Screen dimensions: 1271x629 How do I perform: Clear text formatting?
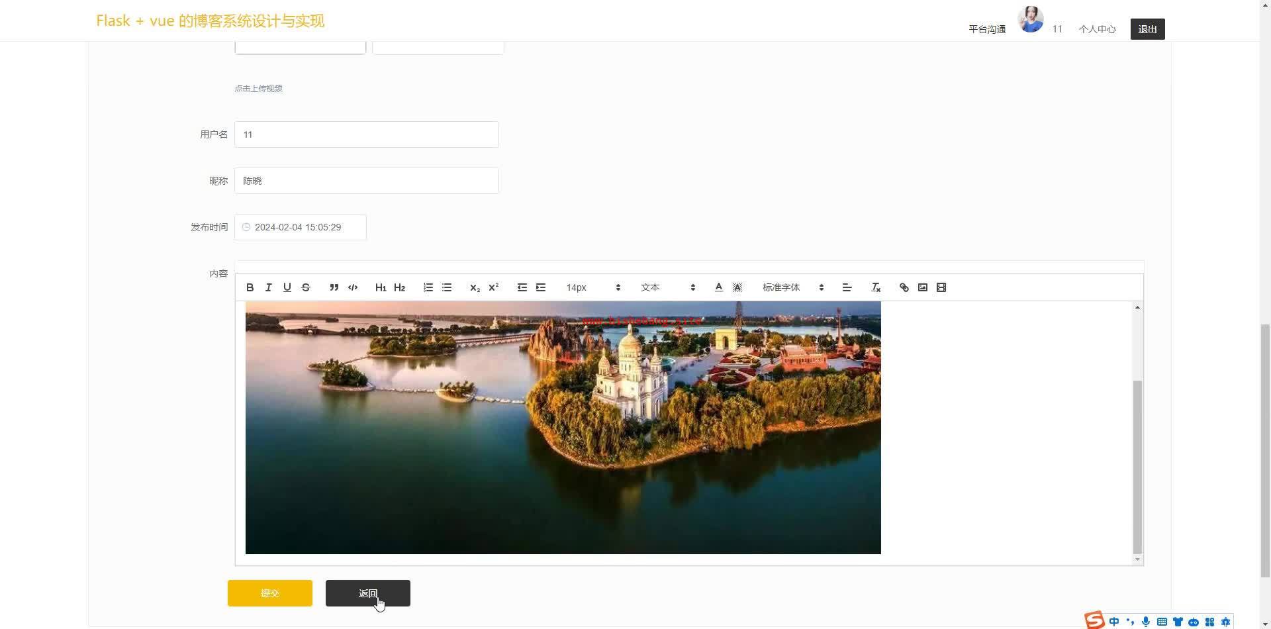pyautogui.click(x=876, y=287)
